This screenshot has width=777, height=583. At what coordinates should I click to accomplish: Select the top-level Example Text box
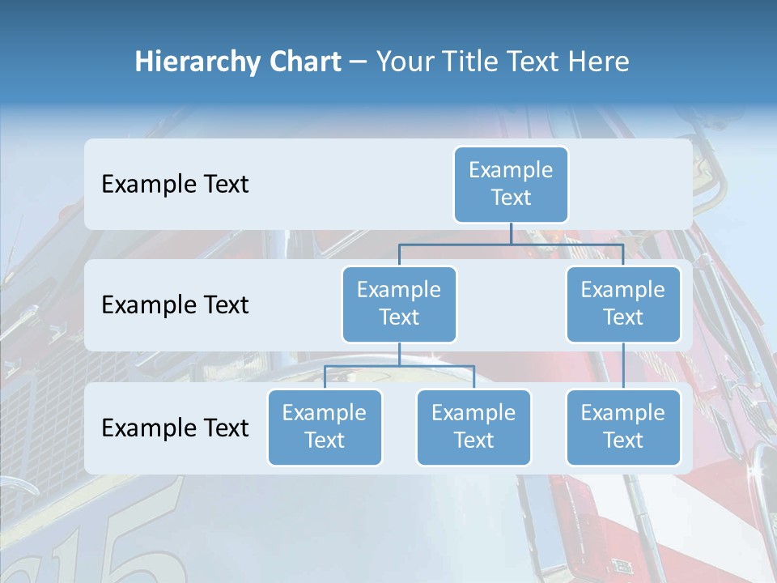511,185
